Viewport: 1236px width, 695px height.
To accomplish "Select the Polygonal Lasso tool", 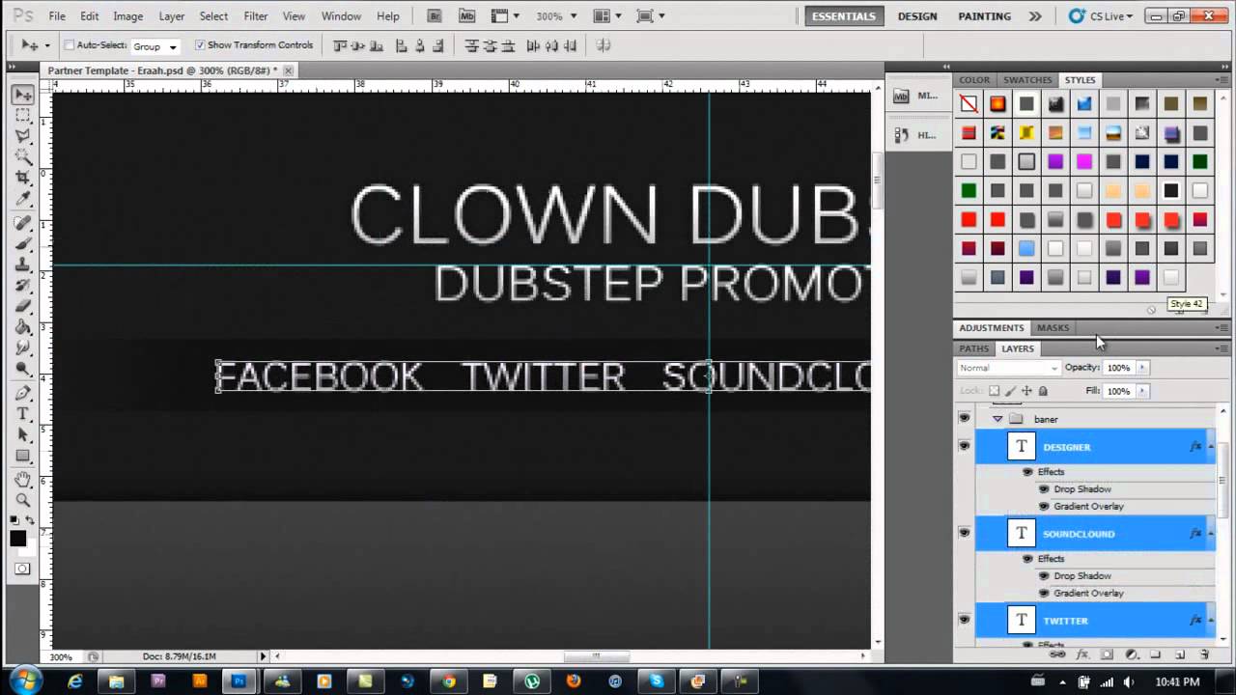I will [x=23, y=136].
